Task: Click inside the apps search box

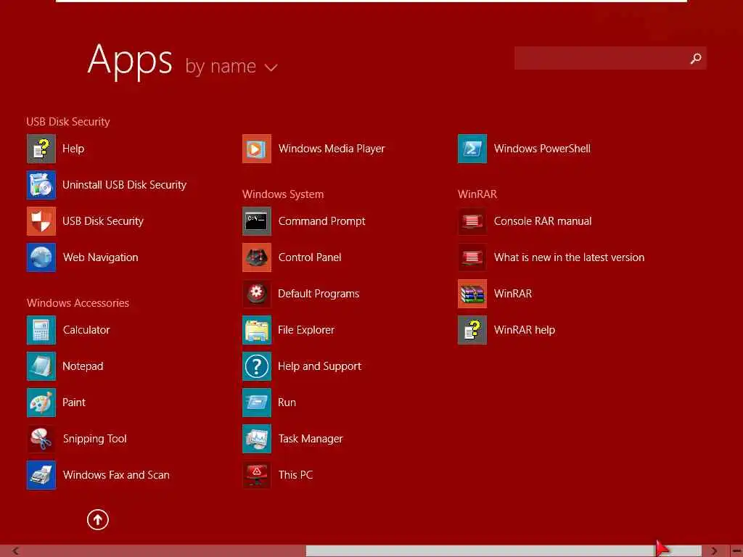Action: click(610, 58)
